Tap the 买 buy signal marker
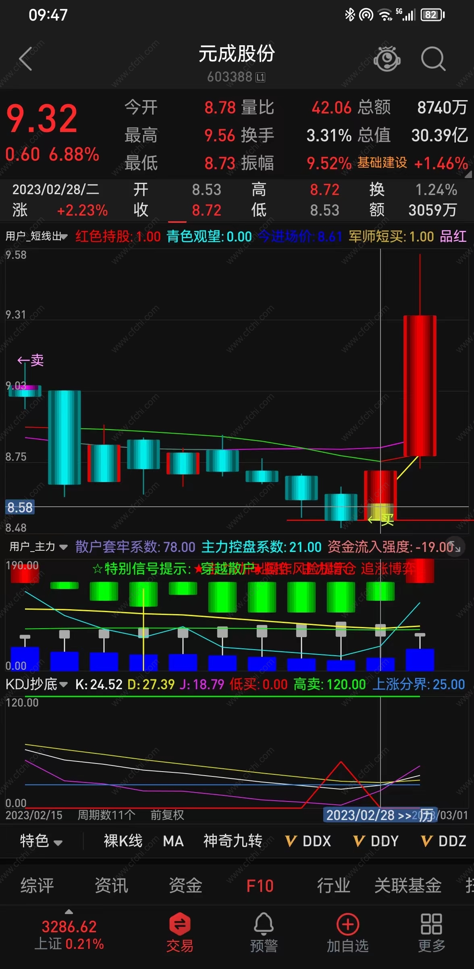 click(381, 519)
